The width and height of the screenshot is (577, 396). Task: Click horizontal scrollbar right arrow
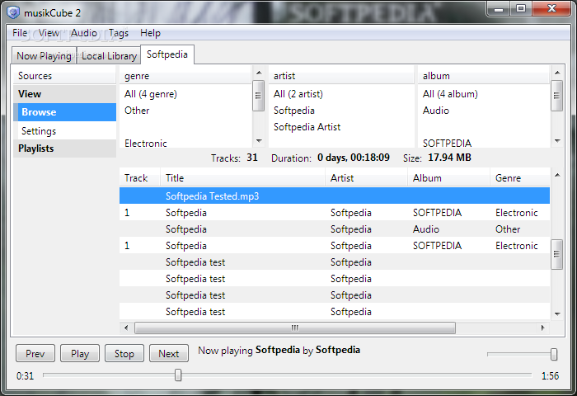(542, 328)
